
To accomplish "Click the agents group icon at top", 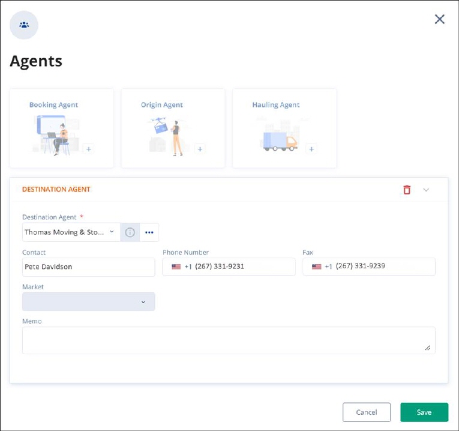I will pyautogui.click(x=24, y=25).
